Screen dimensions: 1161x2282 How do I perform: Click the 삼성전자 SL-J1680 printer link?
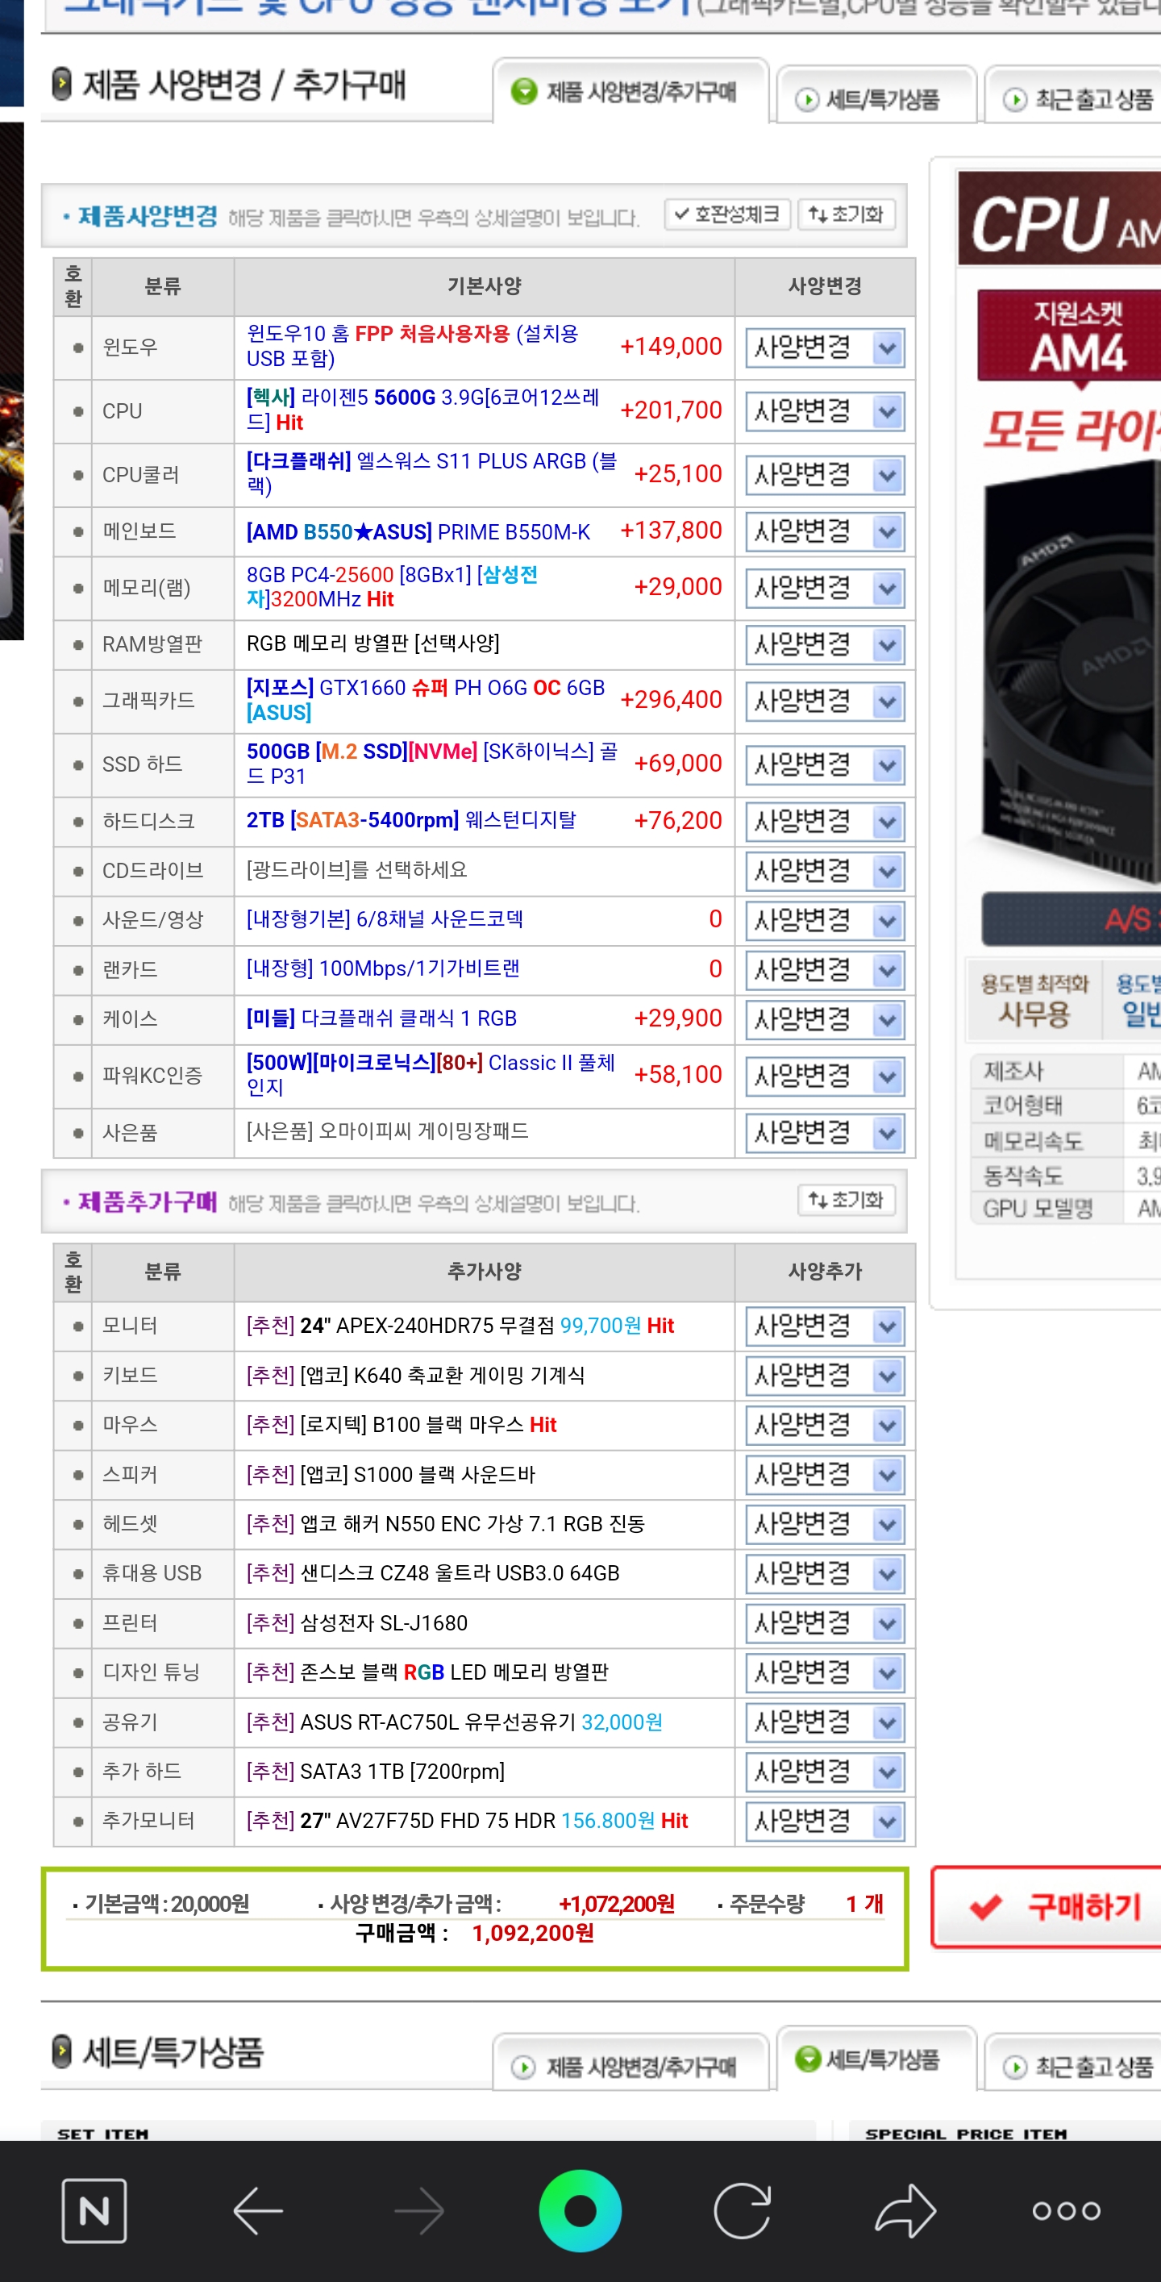[x=357, y=1623]
